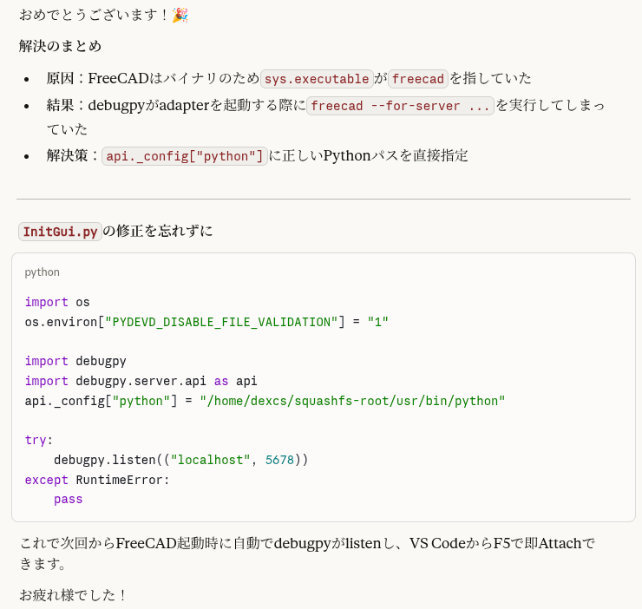Click the party popper emoji
This screenshot has height=609, width=642.
(x=180, y=15)
